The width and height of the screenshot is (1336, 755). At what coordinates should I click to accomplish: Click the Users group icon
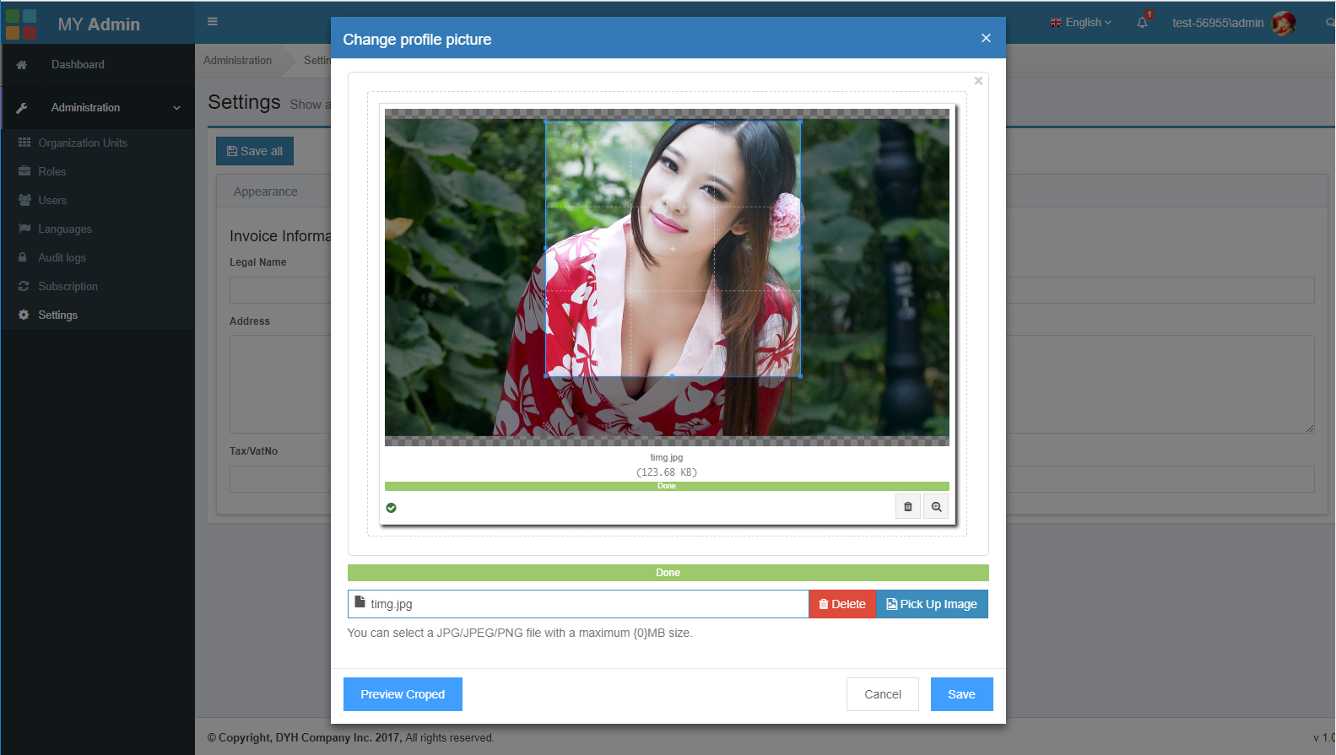point(24,200)
